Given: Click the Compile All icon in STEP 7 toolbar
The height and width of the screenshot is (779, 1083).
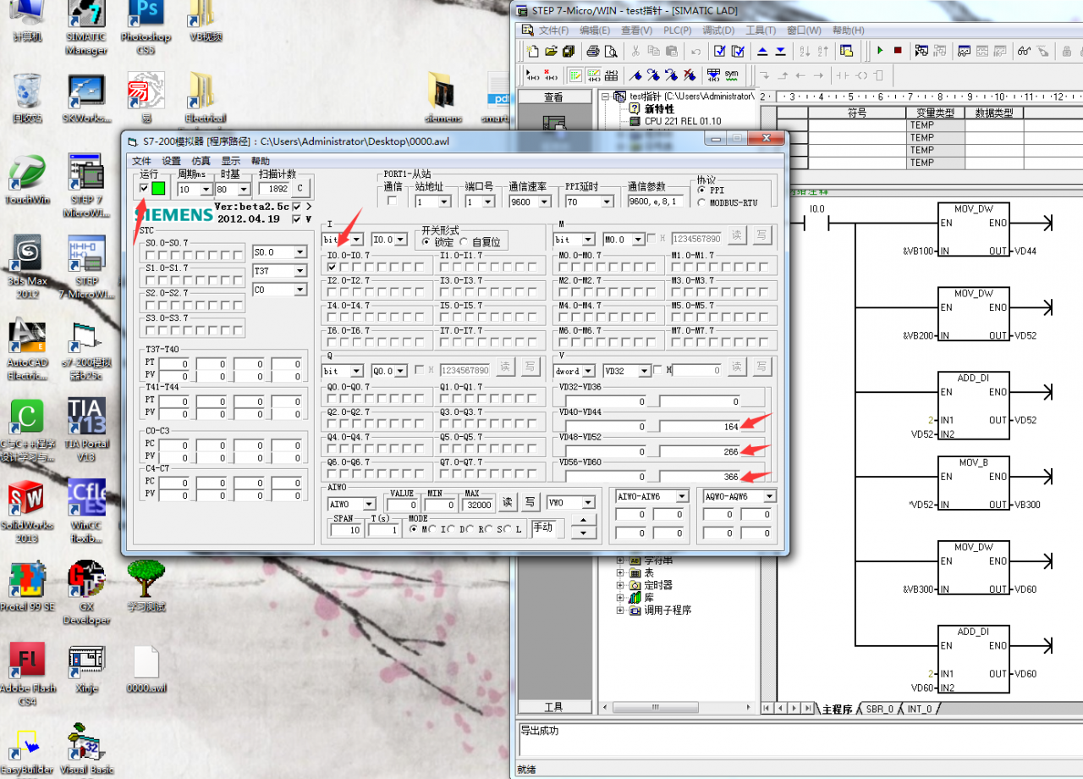Looking at the screenshot, I should [738, 51].
